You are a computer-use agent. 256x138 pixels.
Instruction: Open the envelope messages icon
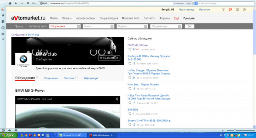(x=237, y=10)
